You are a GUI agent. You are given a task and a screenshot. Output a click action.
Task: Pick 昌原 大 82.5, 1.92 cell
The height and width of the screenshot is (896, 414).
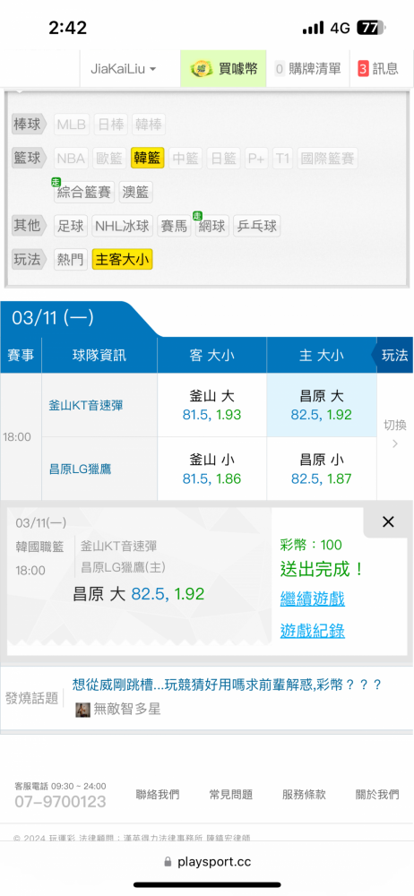(x=322, y=405)
